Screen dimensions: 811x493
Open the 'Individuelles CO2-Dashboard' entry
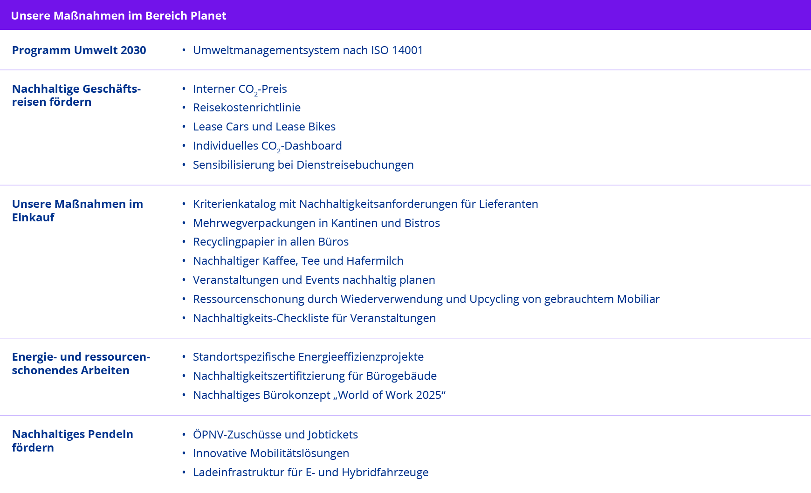pyautogui.click(x=267, y=145)
